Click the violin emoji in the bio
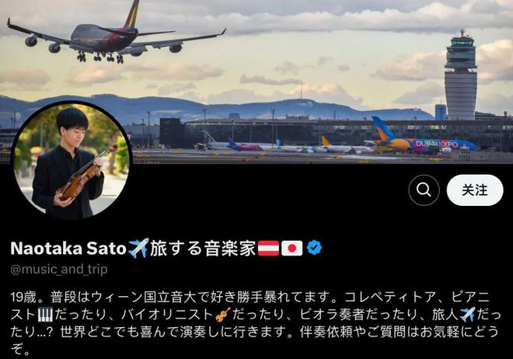The image size is (513, 359). (x=223, y=315)
